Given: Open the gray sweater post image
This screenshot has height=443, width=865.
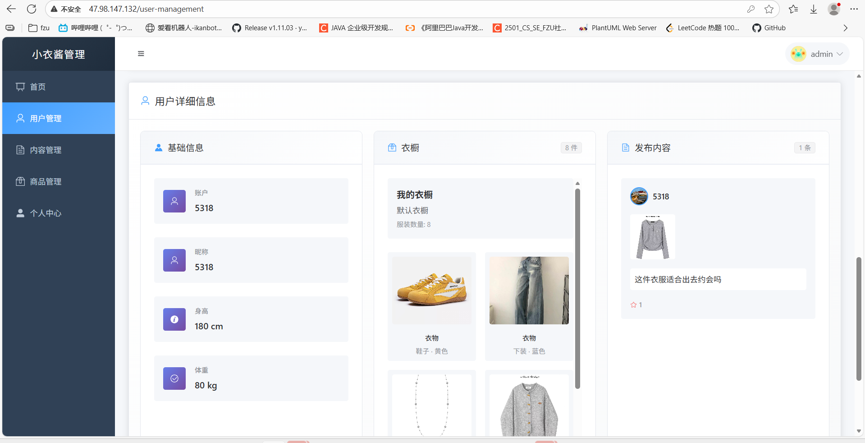Looking at the screenshot, I should pyautogui.click(x=653, y=237).
